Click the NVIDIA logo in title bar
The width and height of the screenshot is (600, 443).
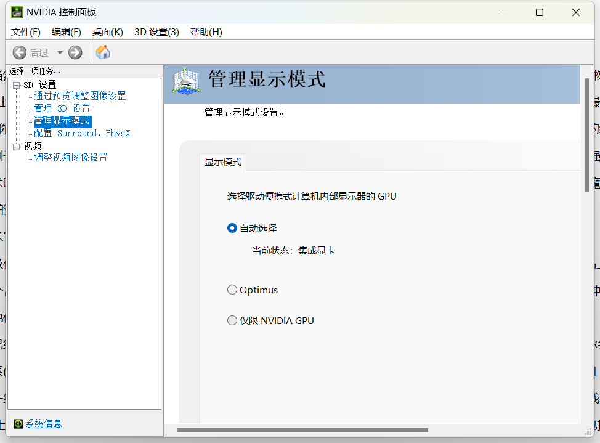pos(17,12)
